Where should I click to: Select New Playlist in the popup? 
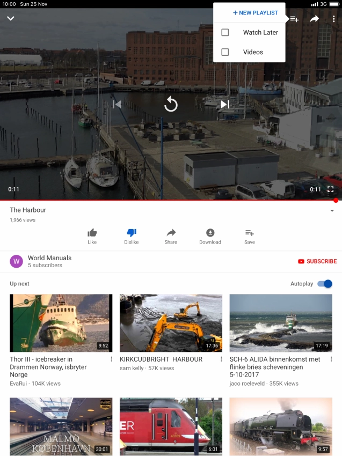pos(256,13)
